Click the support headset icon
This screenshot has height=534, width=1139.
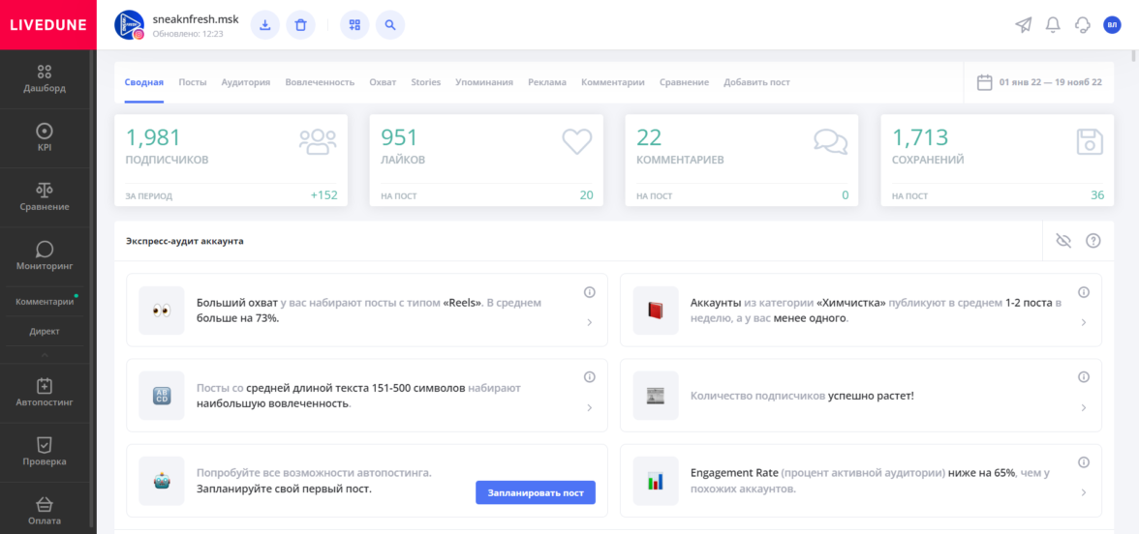tap(1083, 25)
